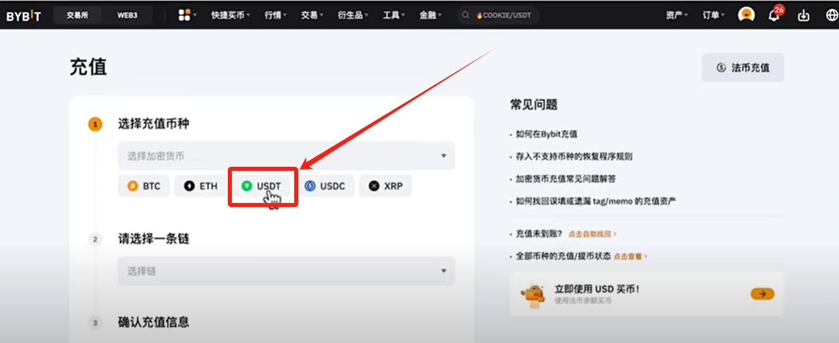The image size is (839, 343).
Task: Select the BTC coin chip
Action: pos(144,186)
